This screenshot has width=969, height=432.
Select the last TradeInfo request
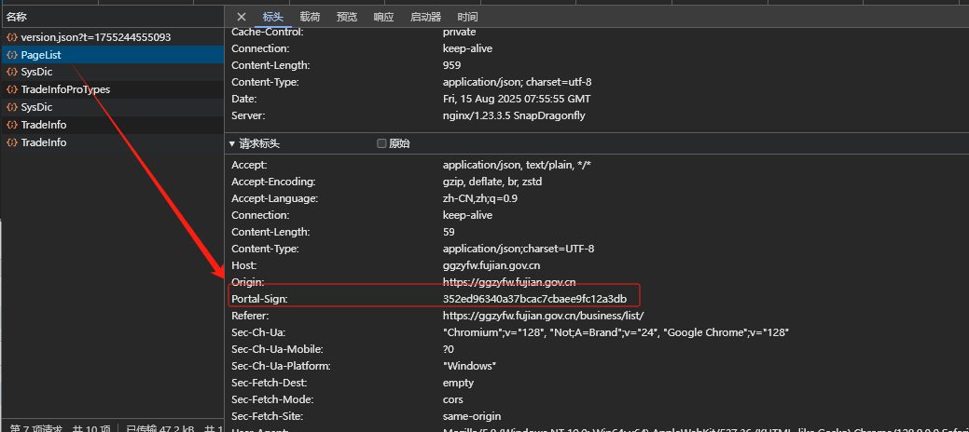112,142
